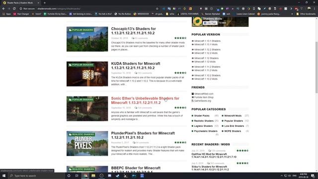Screen dimensions: 318x179
Task: Open Cortana circle on taskbar
Action: click(69, 176)
